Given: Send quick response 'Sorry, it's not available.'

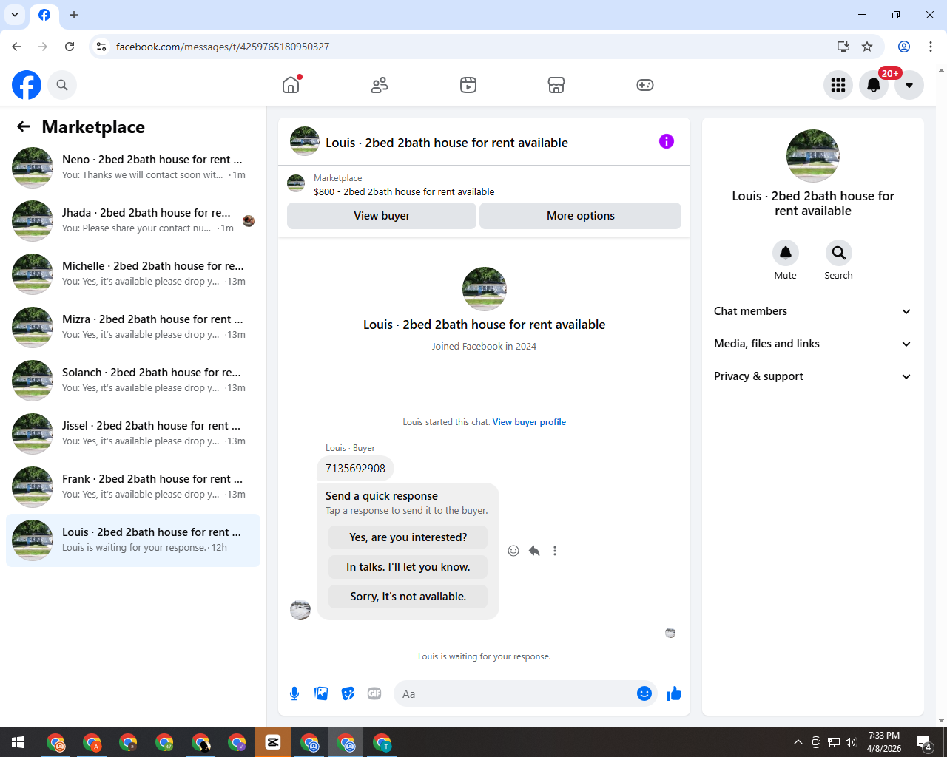Looking at the screenshot, I should pos(408,597).
